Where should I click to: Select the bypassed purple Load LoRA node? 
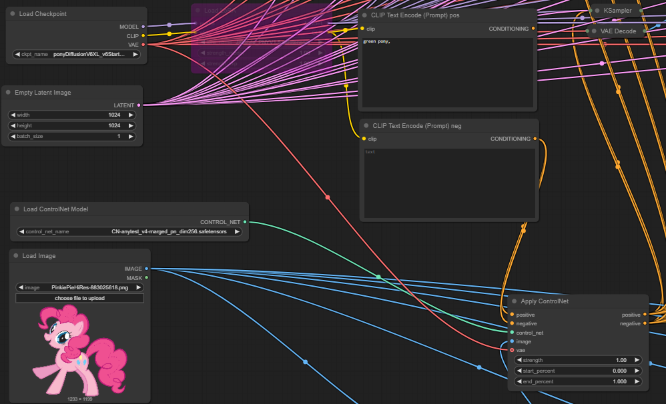coord(261,38)
